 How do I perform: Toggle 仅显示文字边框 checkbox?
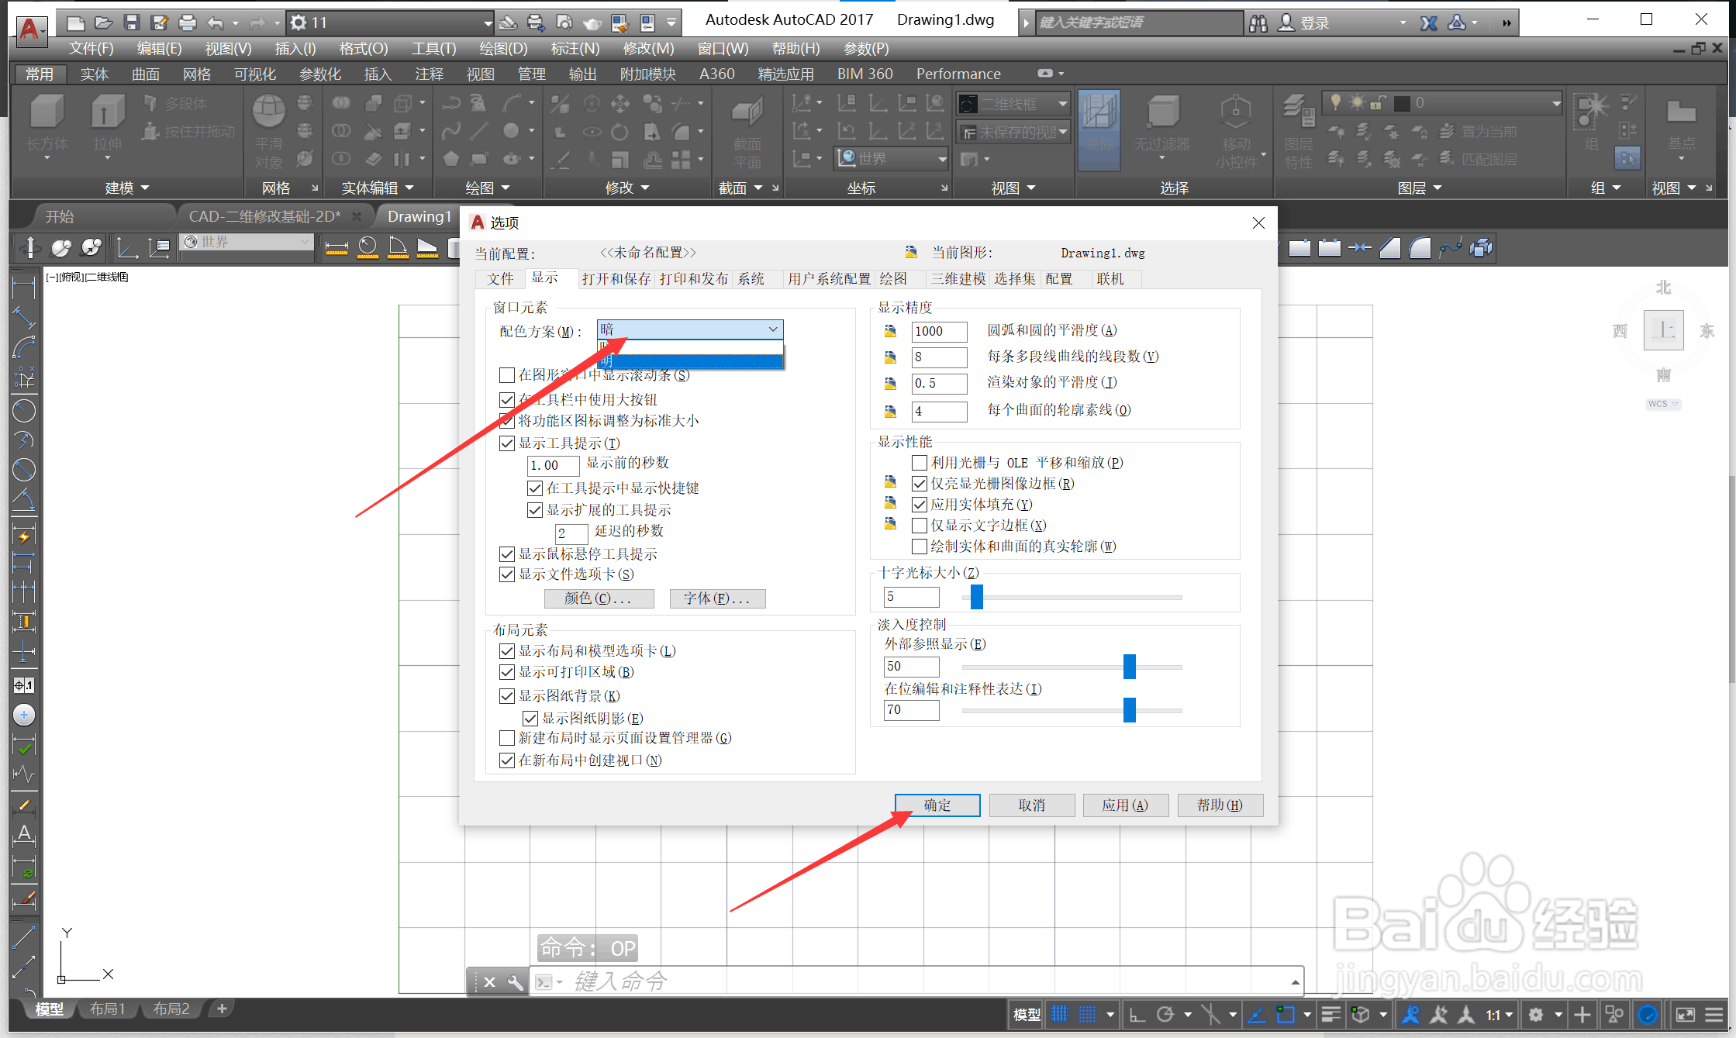[x=920, y=526]
